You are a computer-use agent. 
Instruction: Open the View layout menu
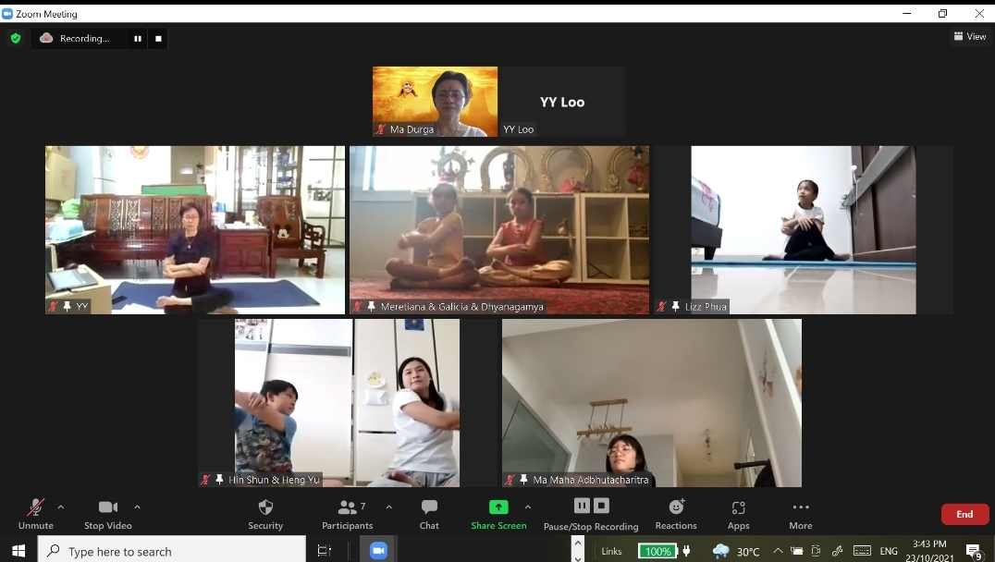(x=969, y=37)
